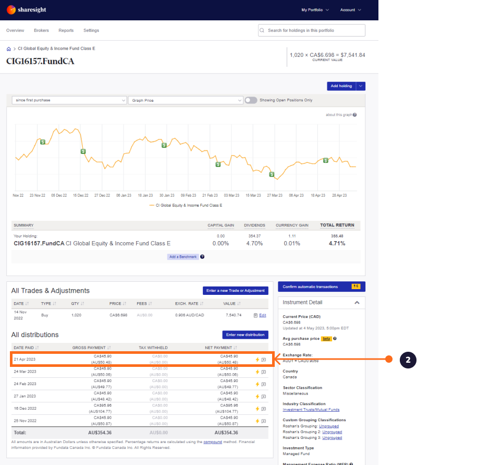Go to the Settings tab
The image size is (478, 465).
coord(91,30)
